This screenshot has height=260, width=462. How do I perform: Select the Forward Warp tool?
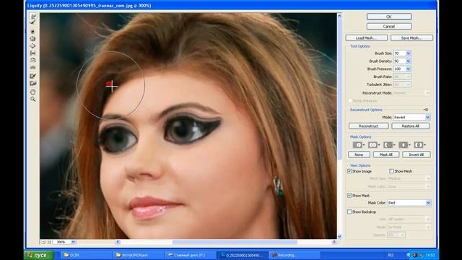coord(33,16)
